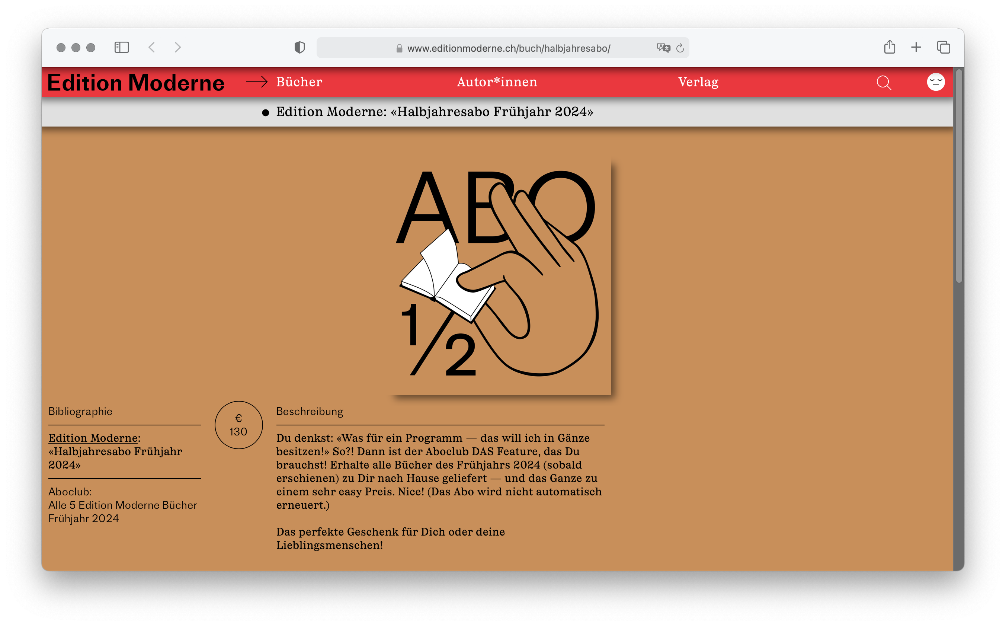Click the page vertical scrollbar
Screen dimensions: 1006x626
958,177
